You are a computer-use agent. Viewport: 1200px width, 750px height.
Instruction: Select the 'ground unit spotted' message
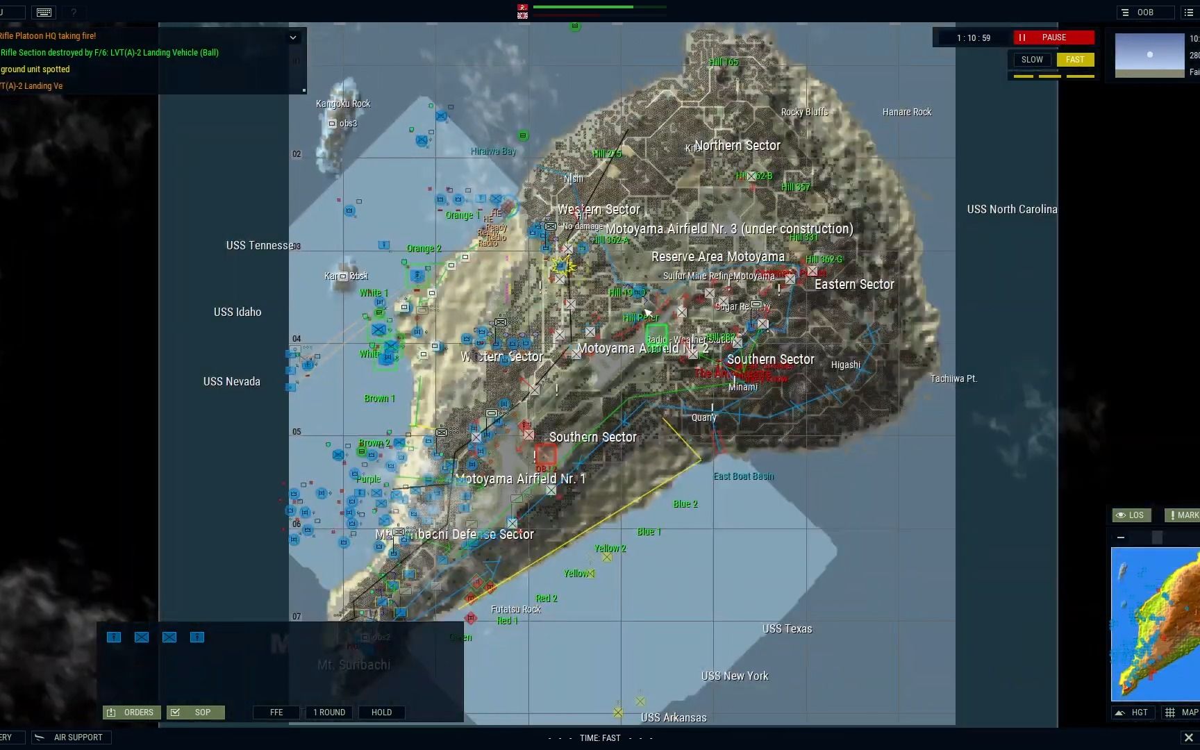35,69
